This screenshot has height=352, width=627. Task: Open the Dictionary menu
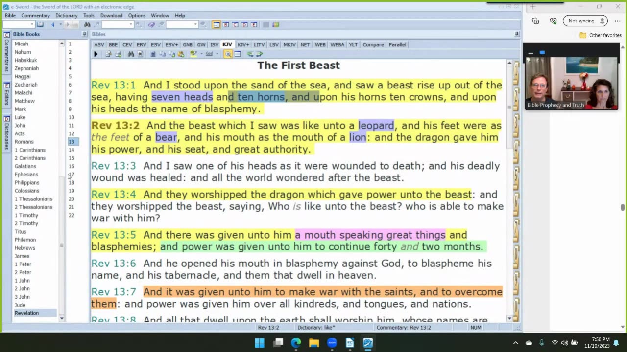point(66,16)
